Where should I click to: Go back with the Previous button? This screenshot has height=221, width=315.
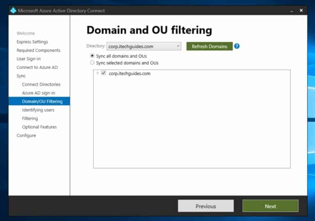tap(206, 206)
